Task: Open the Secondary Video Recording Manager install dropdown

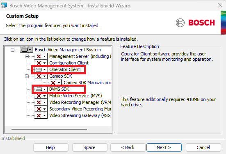Action: point(45,109)
